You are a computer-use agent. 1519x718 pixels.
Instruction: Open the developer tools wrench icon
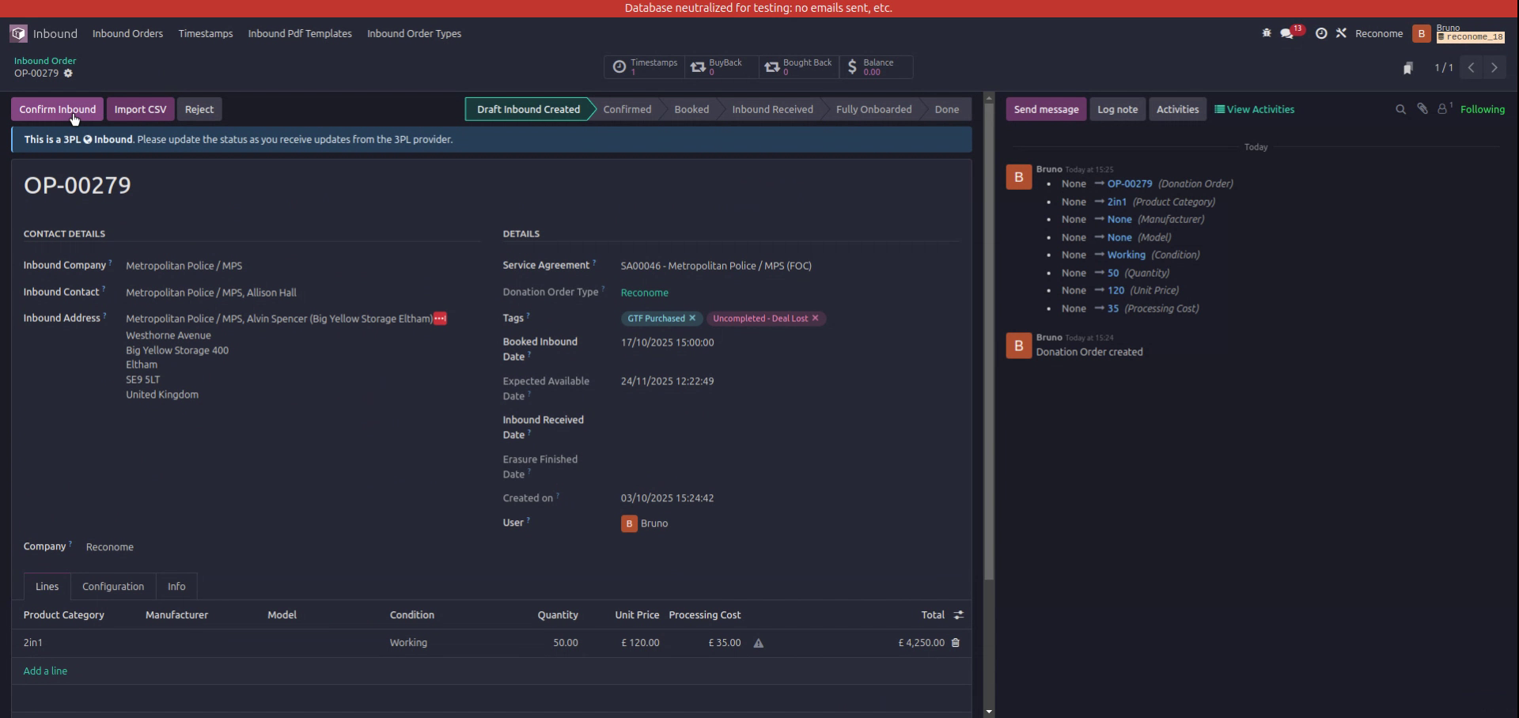[1342, 33]
